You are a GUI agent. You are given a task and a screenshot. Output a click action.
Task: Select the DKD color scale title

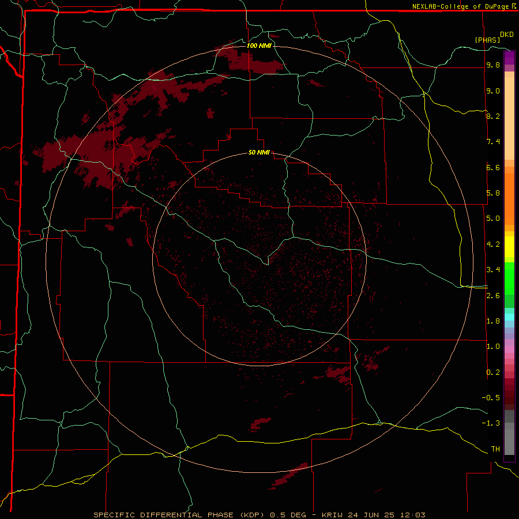(x=507, y=35)
